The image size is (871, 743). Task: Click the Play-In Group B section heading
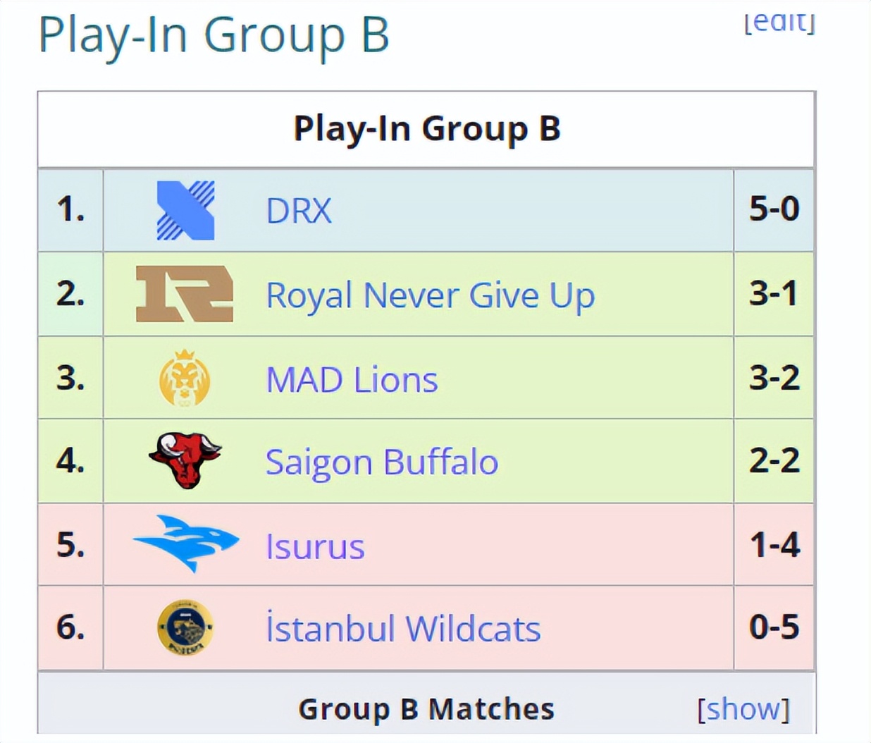coord(214,35)
